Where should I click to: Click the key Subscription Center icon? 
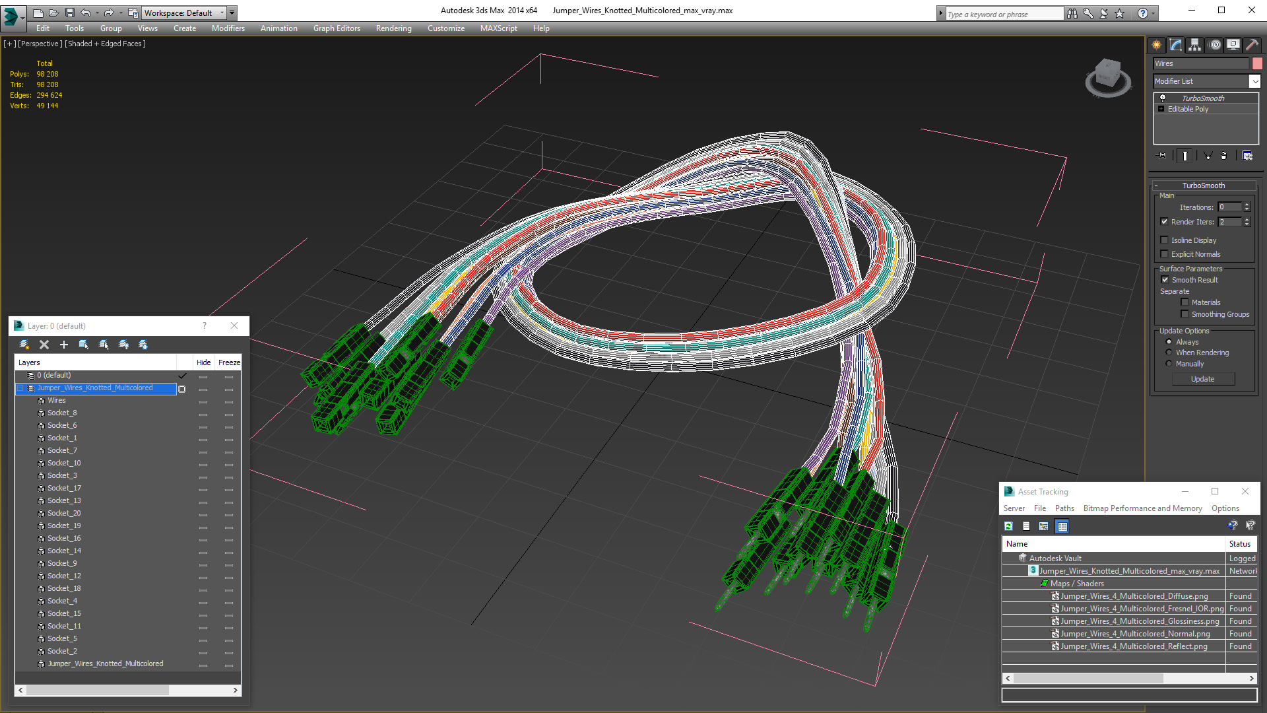click(x=1088, y=13)
